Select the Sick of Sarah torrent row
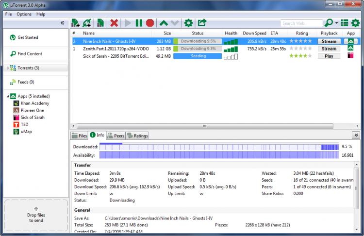Viewport: 364px width, 236px height. click(x=216, y=56)
